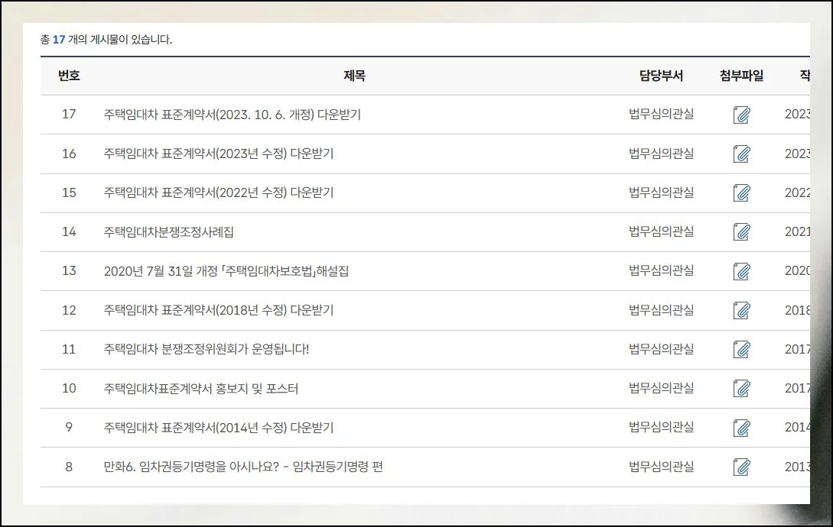This screenshot has height=527, width=833.
Task: Click attachment icon in row 15
Action: tap(741, 192)
